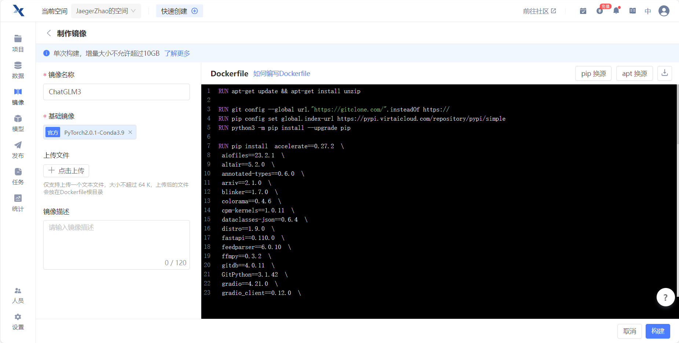Click the 'ffmpy==0.3.2' line

(x=246, y=256)
